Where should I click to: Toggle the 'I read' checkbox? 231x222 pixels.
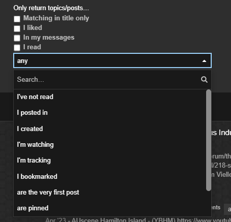(17, 48)
